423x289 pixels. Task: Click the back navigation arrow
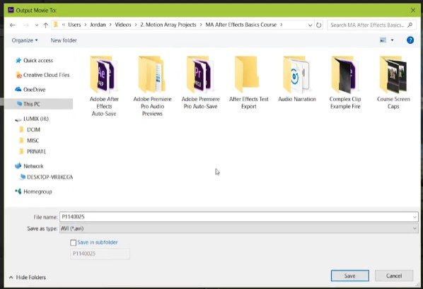[13, 25]
